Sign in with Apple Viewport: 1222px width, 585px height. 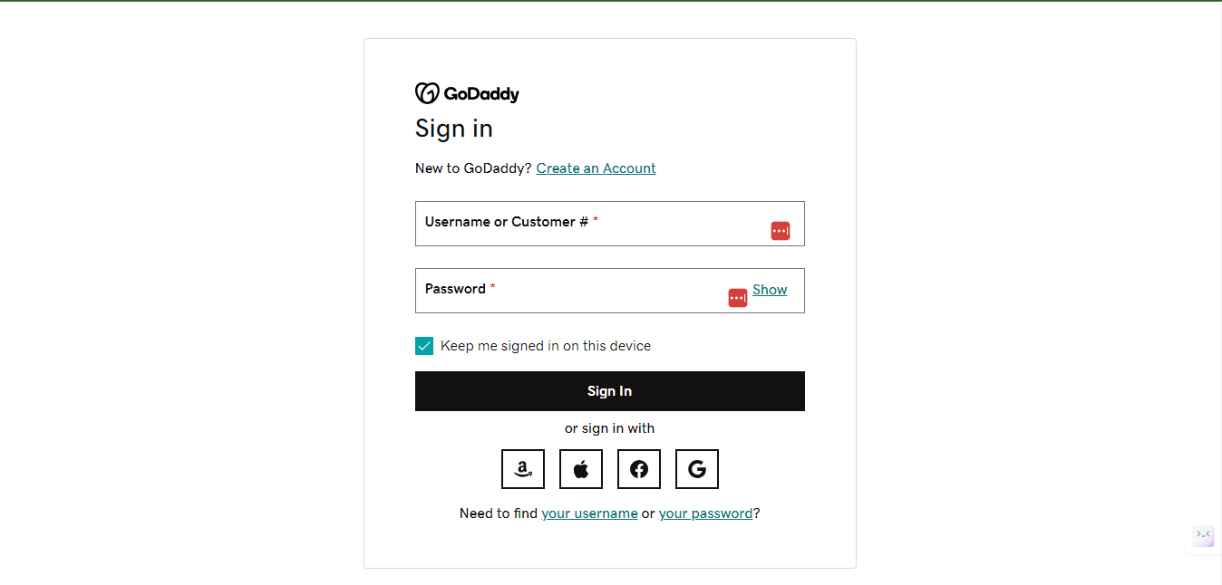point(581,469)
